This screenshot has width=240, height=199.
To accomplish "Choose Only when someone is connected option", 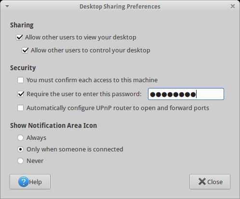I will (20, 149).
